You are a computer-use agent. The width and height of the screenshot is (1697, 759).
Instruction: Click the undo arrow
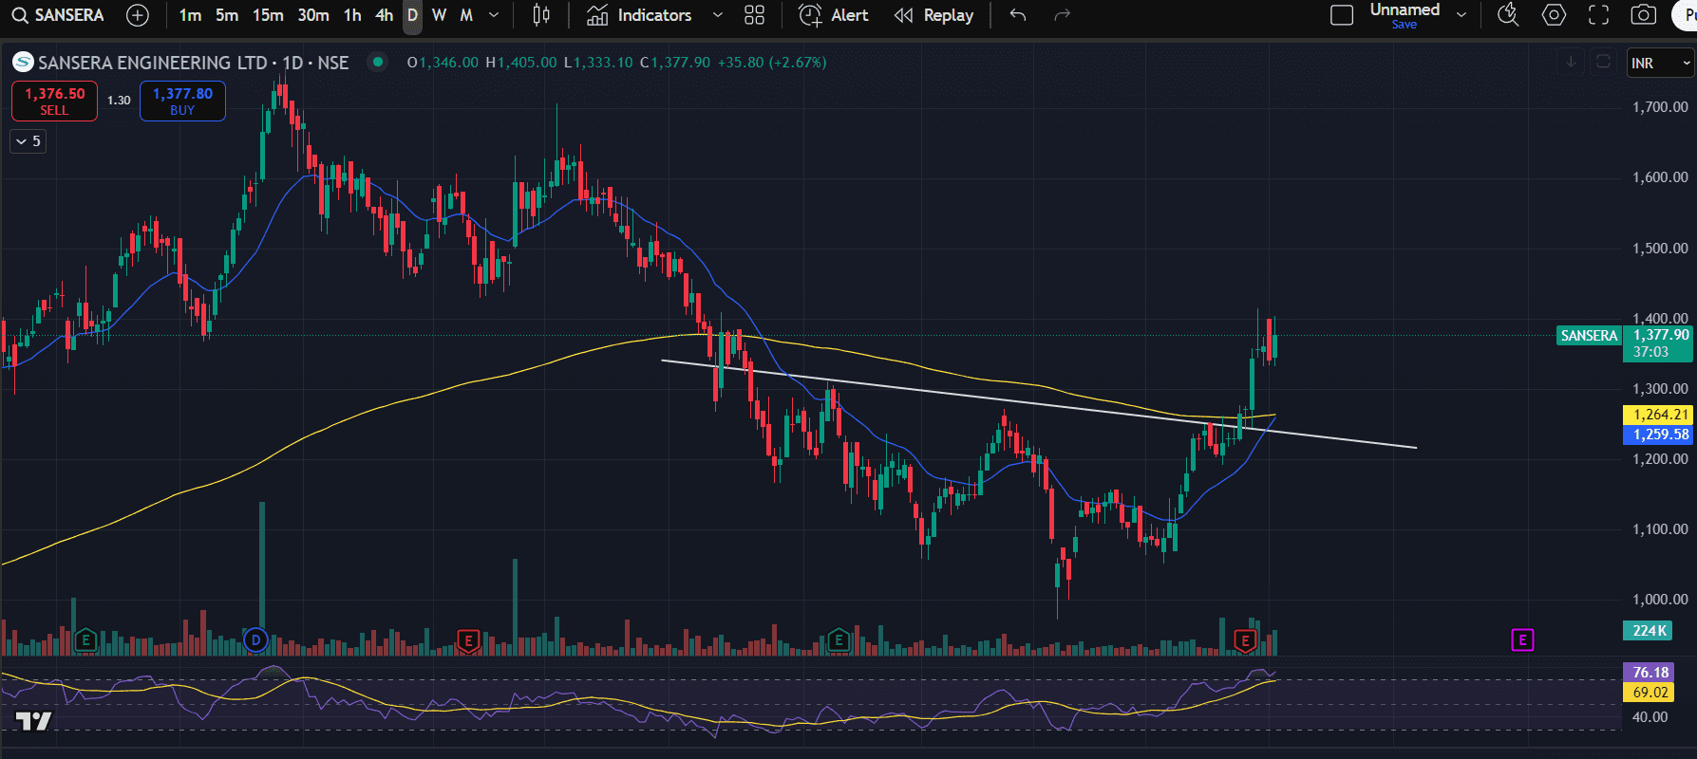pos(1018,15)
